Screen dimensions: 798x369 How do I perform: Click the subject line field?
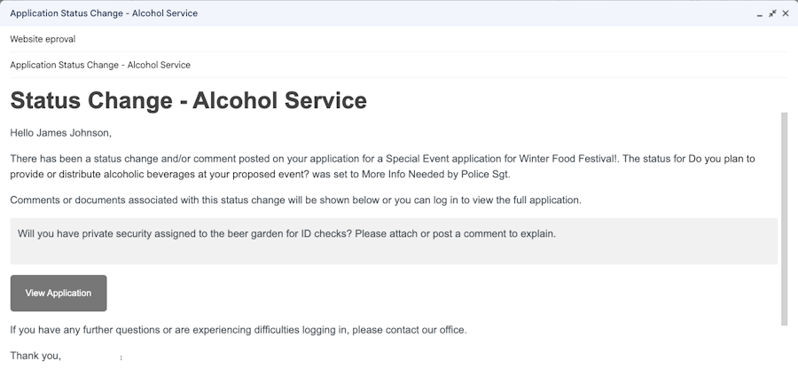point(399,65)
